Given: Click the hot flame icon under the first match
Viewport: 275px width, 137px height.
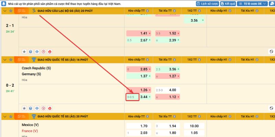Looking at the screenshot, I should 49,51.
